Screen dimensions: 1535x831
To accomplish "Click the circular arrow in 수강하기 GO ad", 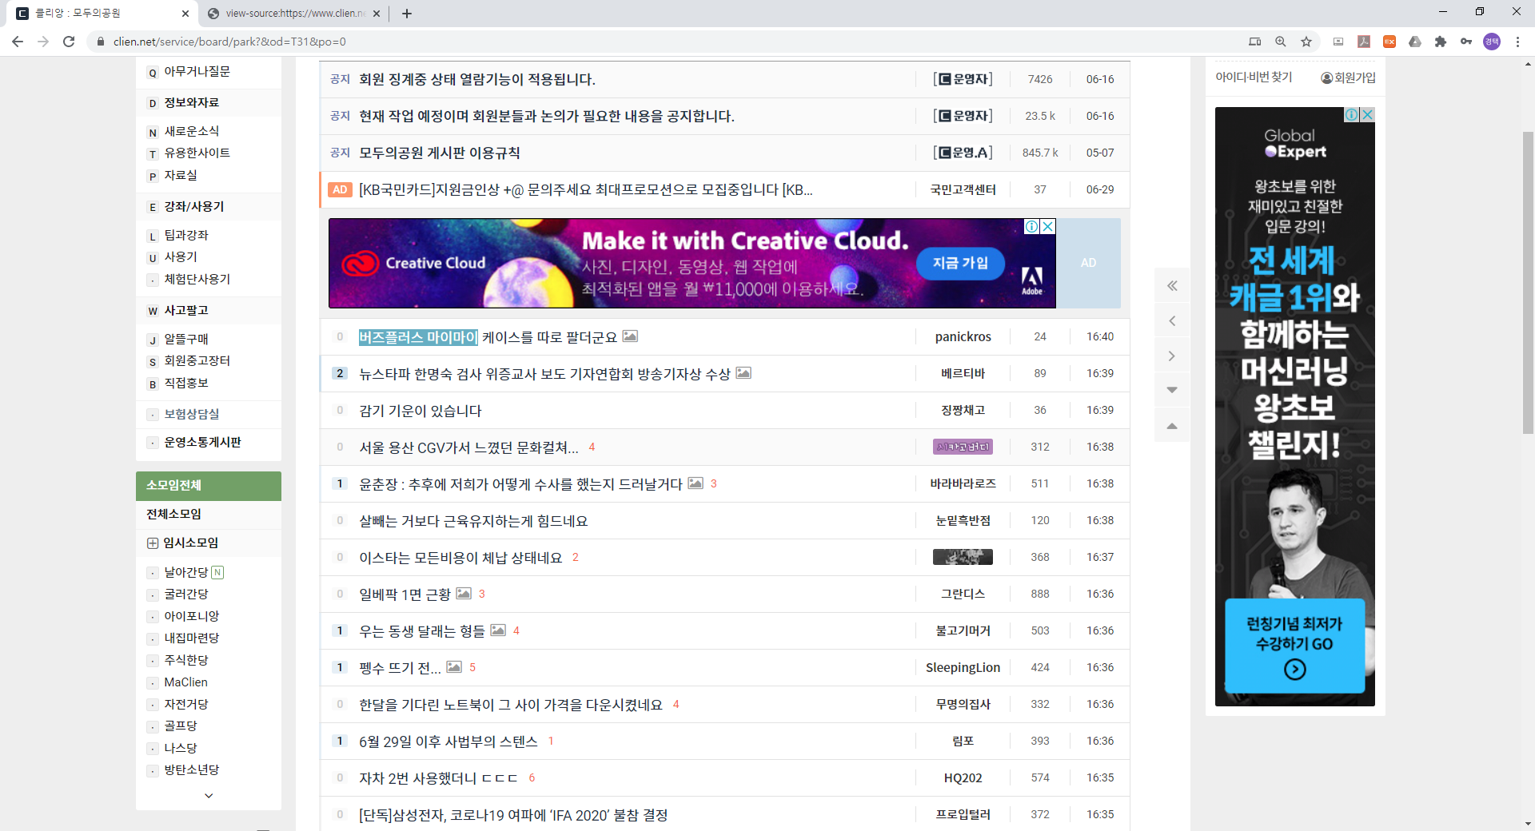I will (1295, 670).
